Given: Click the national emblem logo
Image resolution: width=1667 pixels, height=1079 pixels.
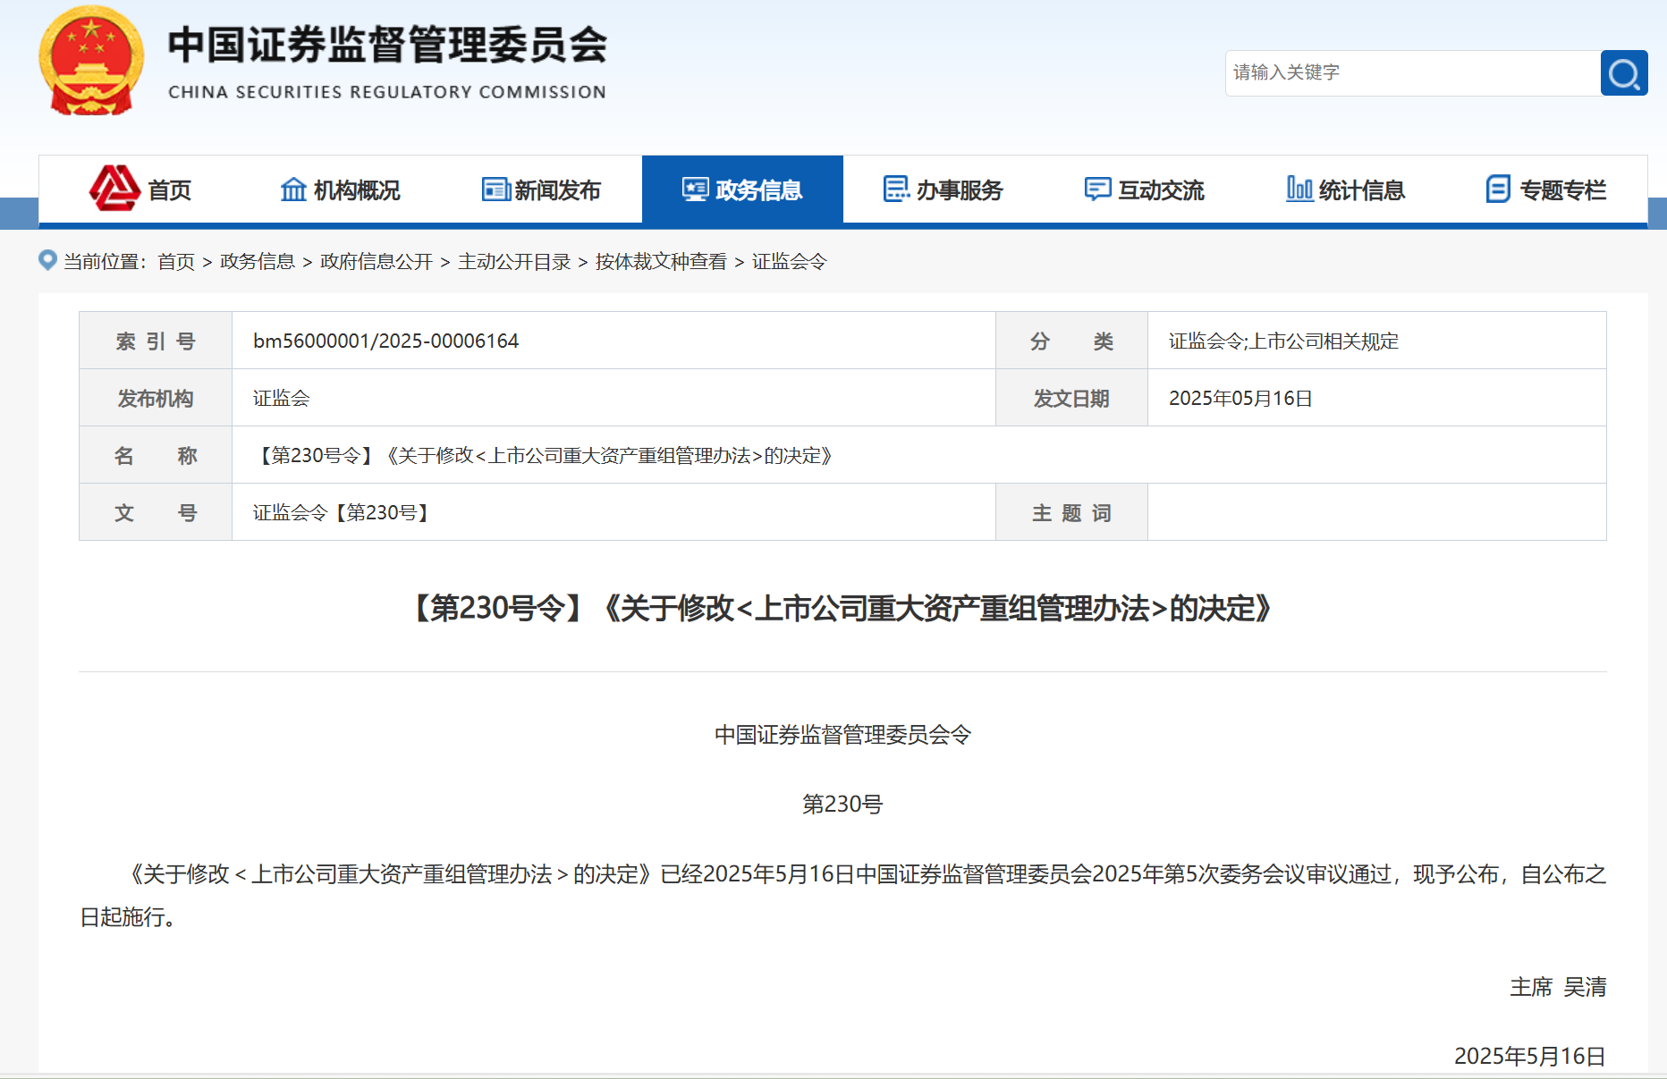Looking at the screenshot, I should point(91,61).
